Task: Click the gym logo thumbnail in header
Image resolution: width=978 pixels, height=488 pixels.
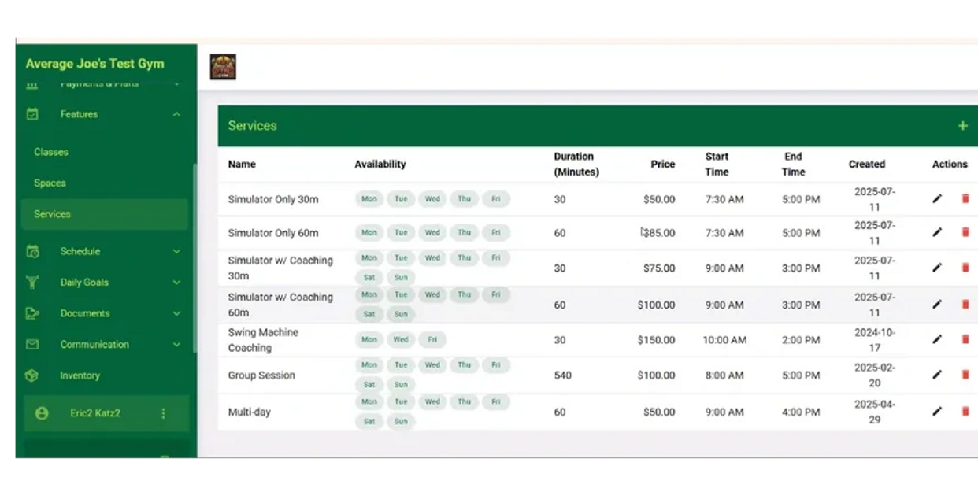Action: (x=223, y=67)
